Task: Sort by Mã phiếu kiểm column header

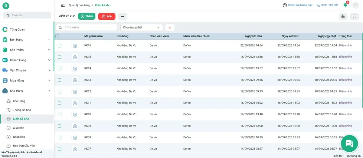Action: (x=93, y=36)
